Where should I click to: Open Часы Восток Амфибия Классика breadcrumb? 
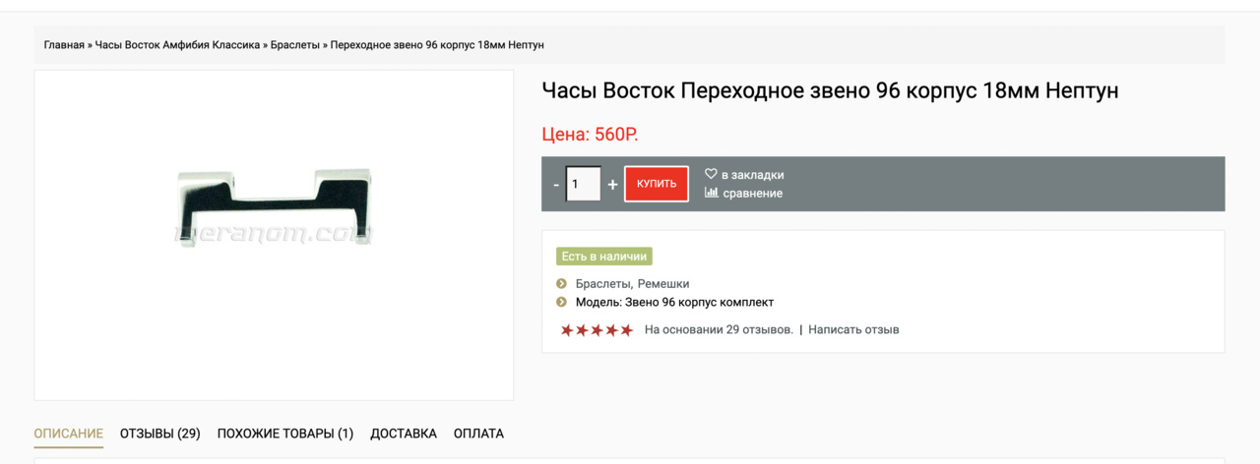click(177, 45)
